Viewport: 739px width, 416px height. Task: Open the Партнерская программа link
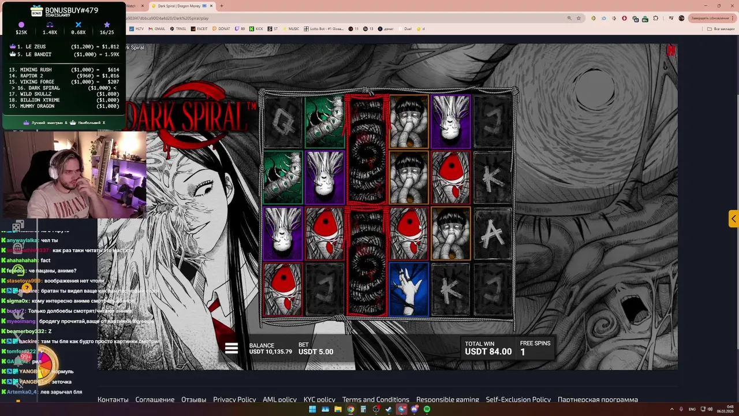pyautogui.click(x=598, y=399)
